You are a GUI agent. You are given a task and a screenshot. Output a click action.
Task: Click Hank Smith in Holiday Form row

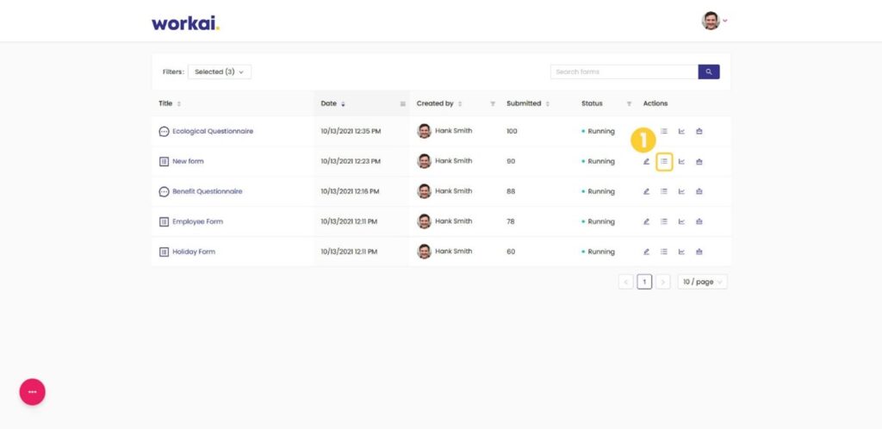coord(453,252)
